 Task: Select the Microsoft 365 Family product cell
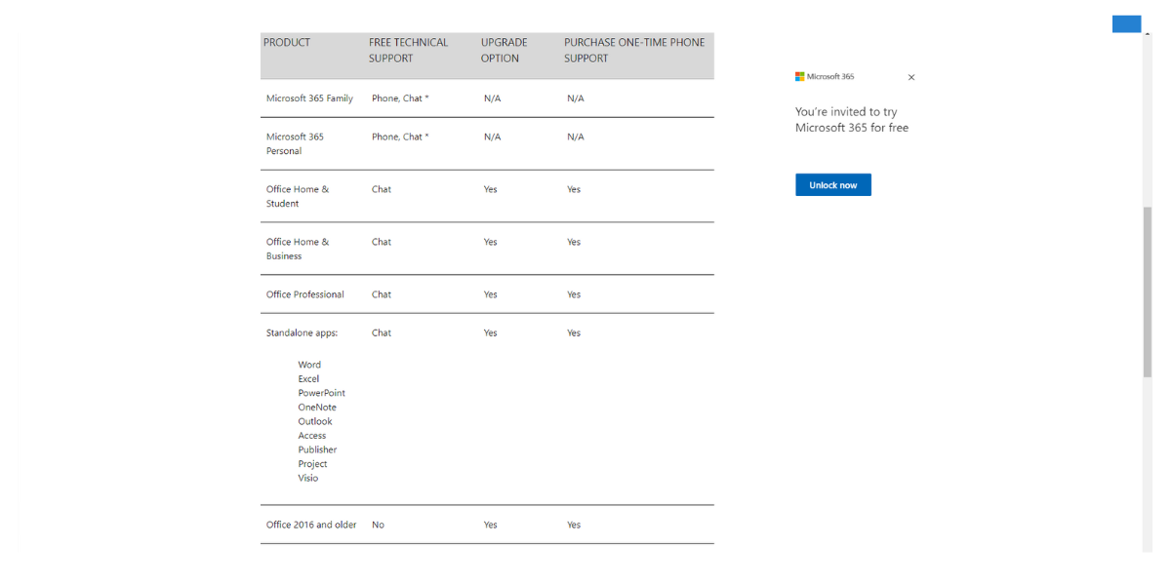[x=309, y=98]
